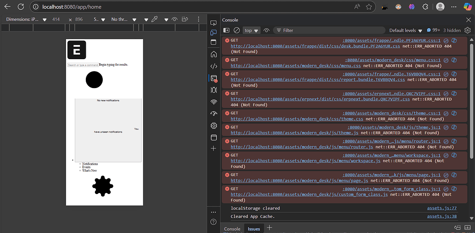
Task: Open the Elements panel code icon
Action: click(213, 66)
